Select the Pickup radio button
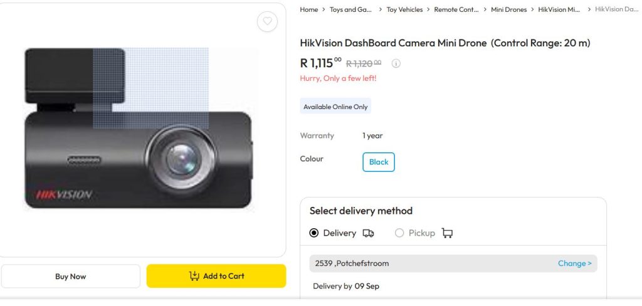 click(x=399, y=233)
